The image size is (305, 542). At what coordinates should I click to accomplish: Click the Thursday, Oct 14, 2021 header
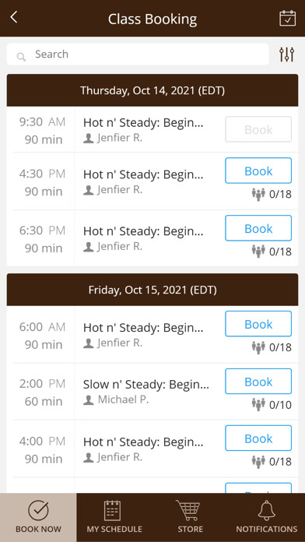pyautogui.click(x=152, y=90)
